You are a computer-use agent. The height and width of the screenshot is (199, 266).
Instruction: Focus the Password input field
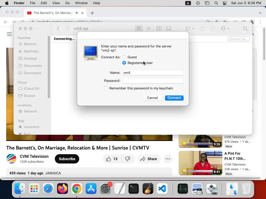(x=153, y=81)
